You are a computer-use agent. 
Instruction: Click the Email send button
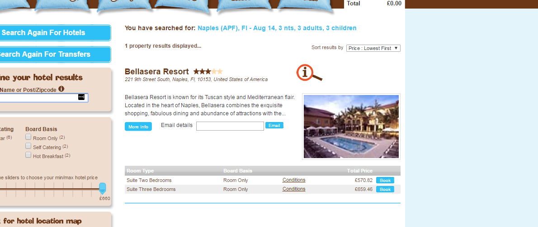click(274, 126)
